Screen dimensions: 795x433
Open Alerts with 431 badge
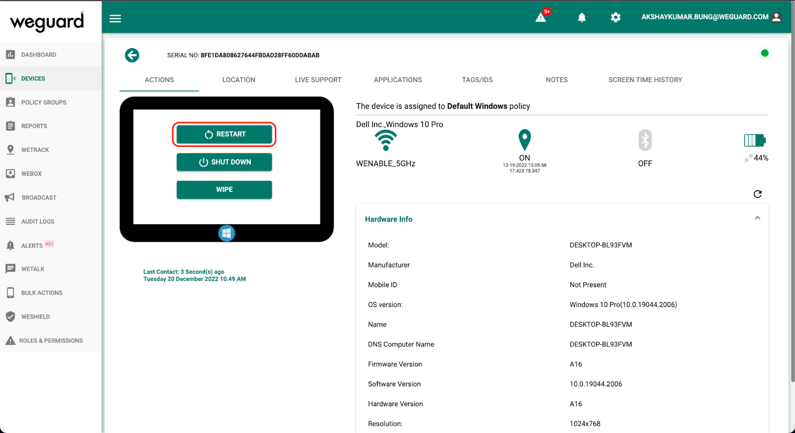(51, 245)
